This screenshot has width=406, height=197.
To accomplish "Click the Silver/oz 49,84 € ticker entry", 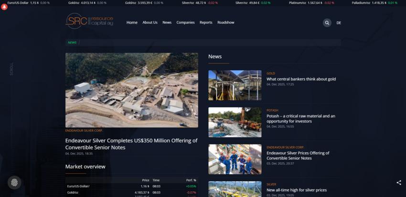I will click(x=253, y=3).
